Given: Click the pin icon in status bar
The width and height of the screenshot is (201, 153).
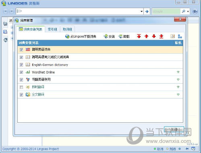Looking at the screenshot, I should pos(186,149).
